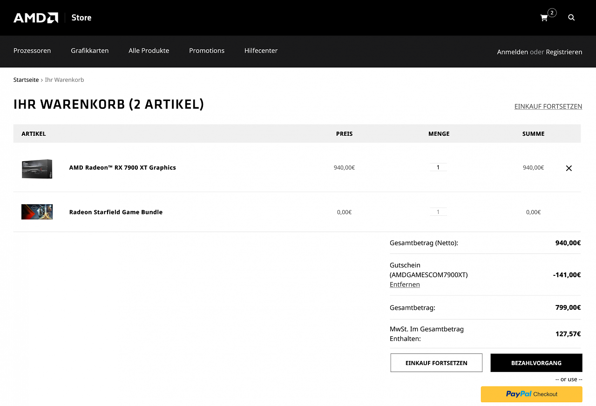Go to Startseite breadcrumb
The width and height of the screenshot is (596, 406).
coord(26,80)
